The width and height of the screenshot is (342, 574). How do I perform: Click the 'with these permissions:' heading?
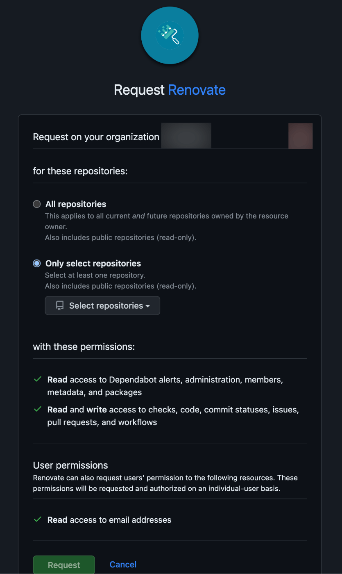84,347
